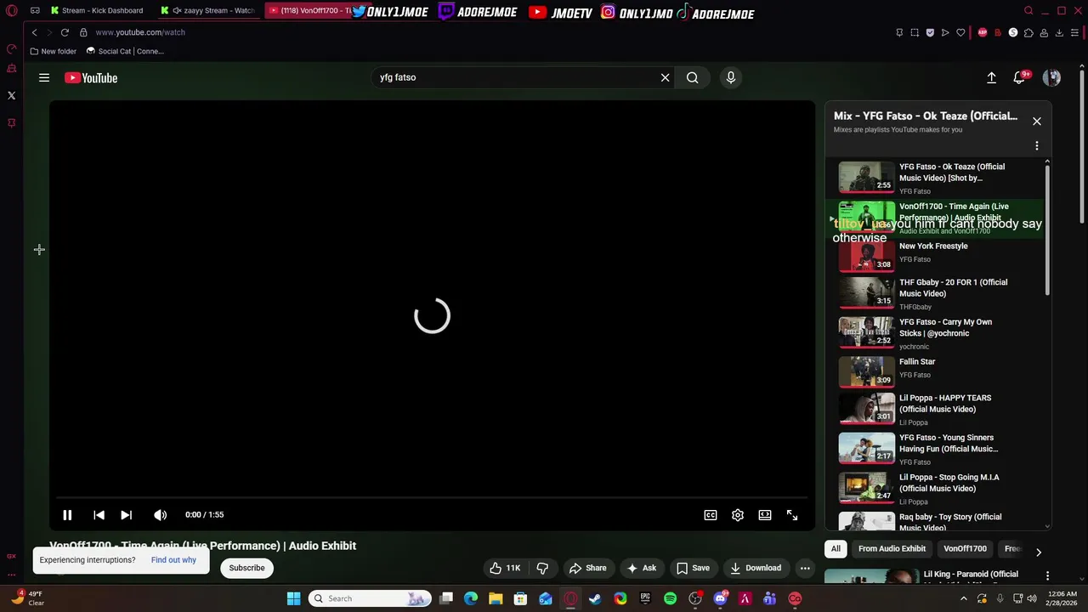This screenshot has height=612, width=1088.
Task: Open options for Lil King Paranoid video
Action: pos(1047,575)
